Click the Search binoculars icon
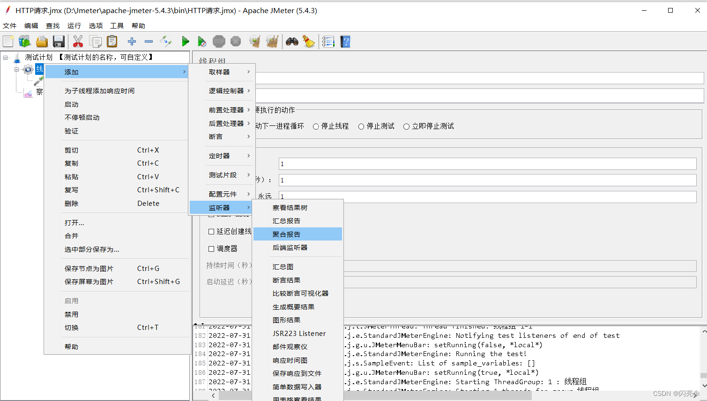This screenshot has height=401, width=707. tap(292, 42)
